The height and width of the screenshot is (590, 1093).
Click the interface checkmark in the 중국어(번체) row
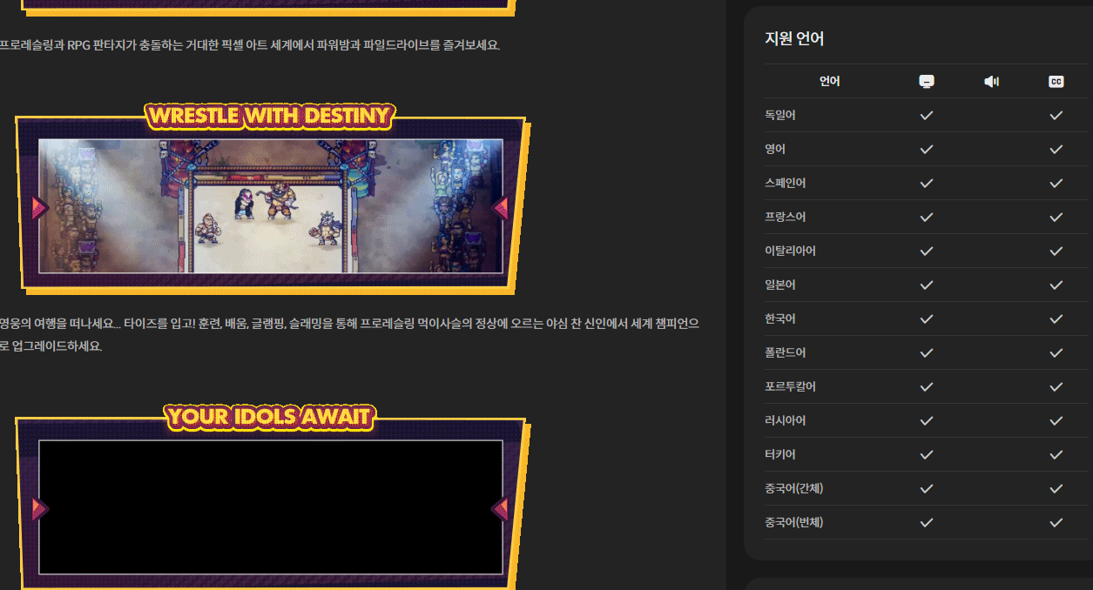click(x=927, y=522)
